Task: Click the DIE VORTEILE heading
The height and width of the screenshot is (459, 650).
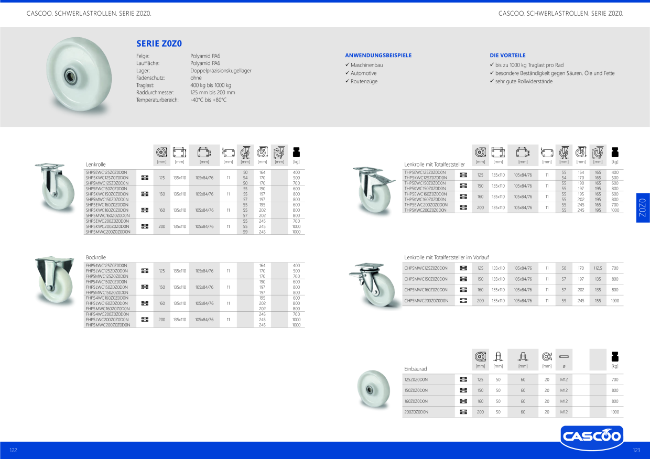Action: [507, 55]
